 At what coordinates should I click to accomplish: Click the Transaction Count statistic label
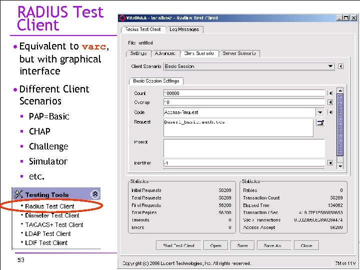[261, 197]
